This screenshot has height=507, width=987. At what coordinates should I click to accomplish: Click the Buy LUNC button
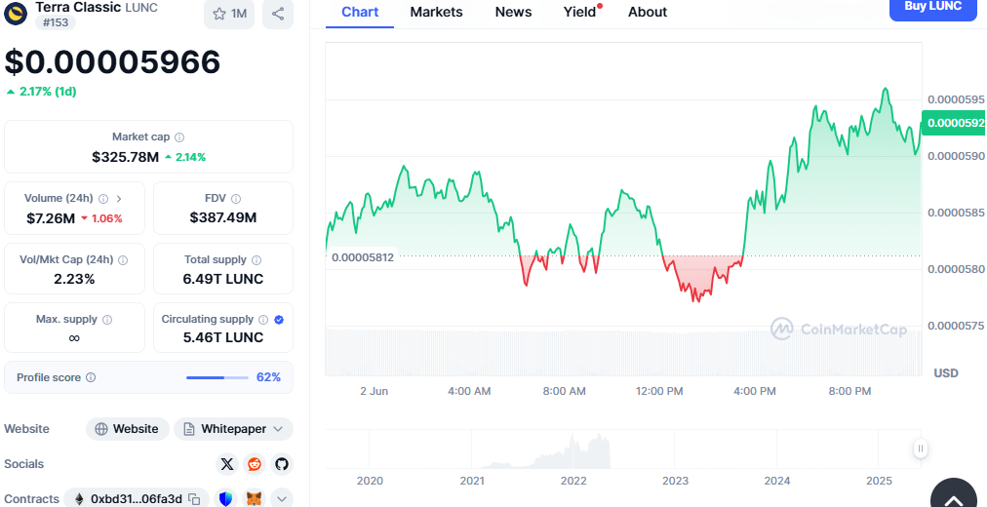click(932, 7)
